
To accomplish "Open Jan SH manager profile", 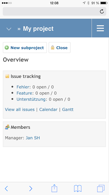I will 33,138.
